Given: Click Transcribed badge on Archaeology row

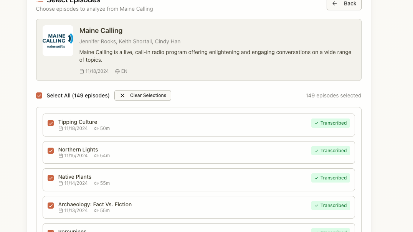Looking at the screenshot, I should click(x=330, y=206).
